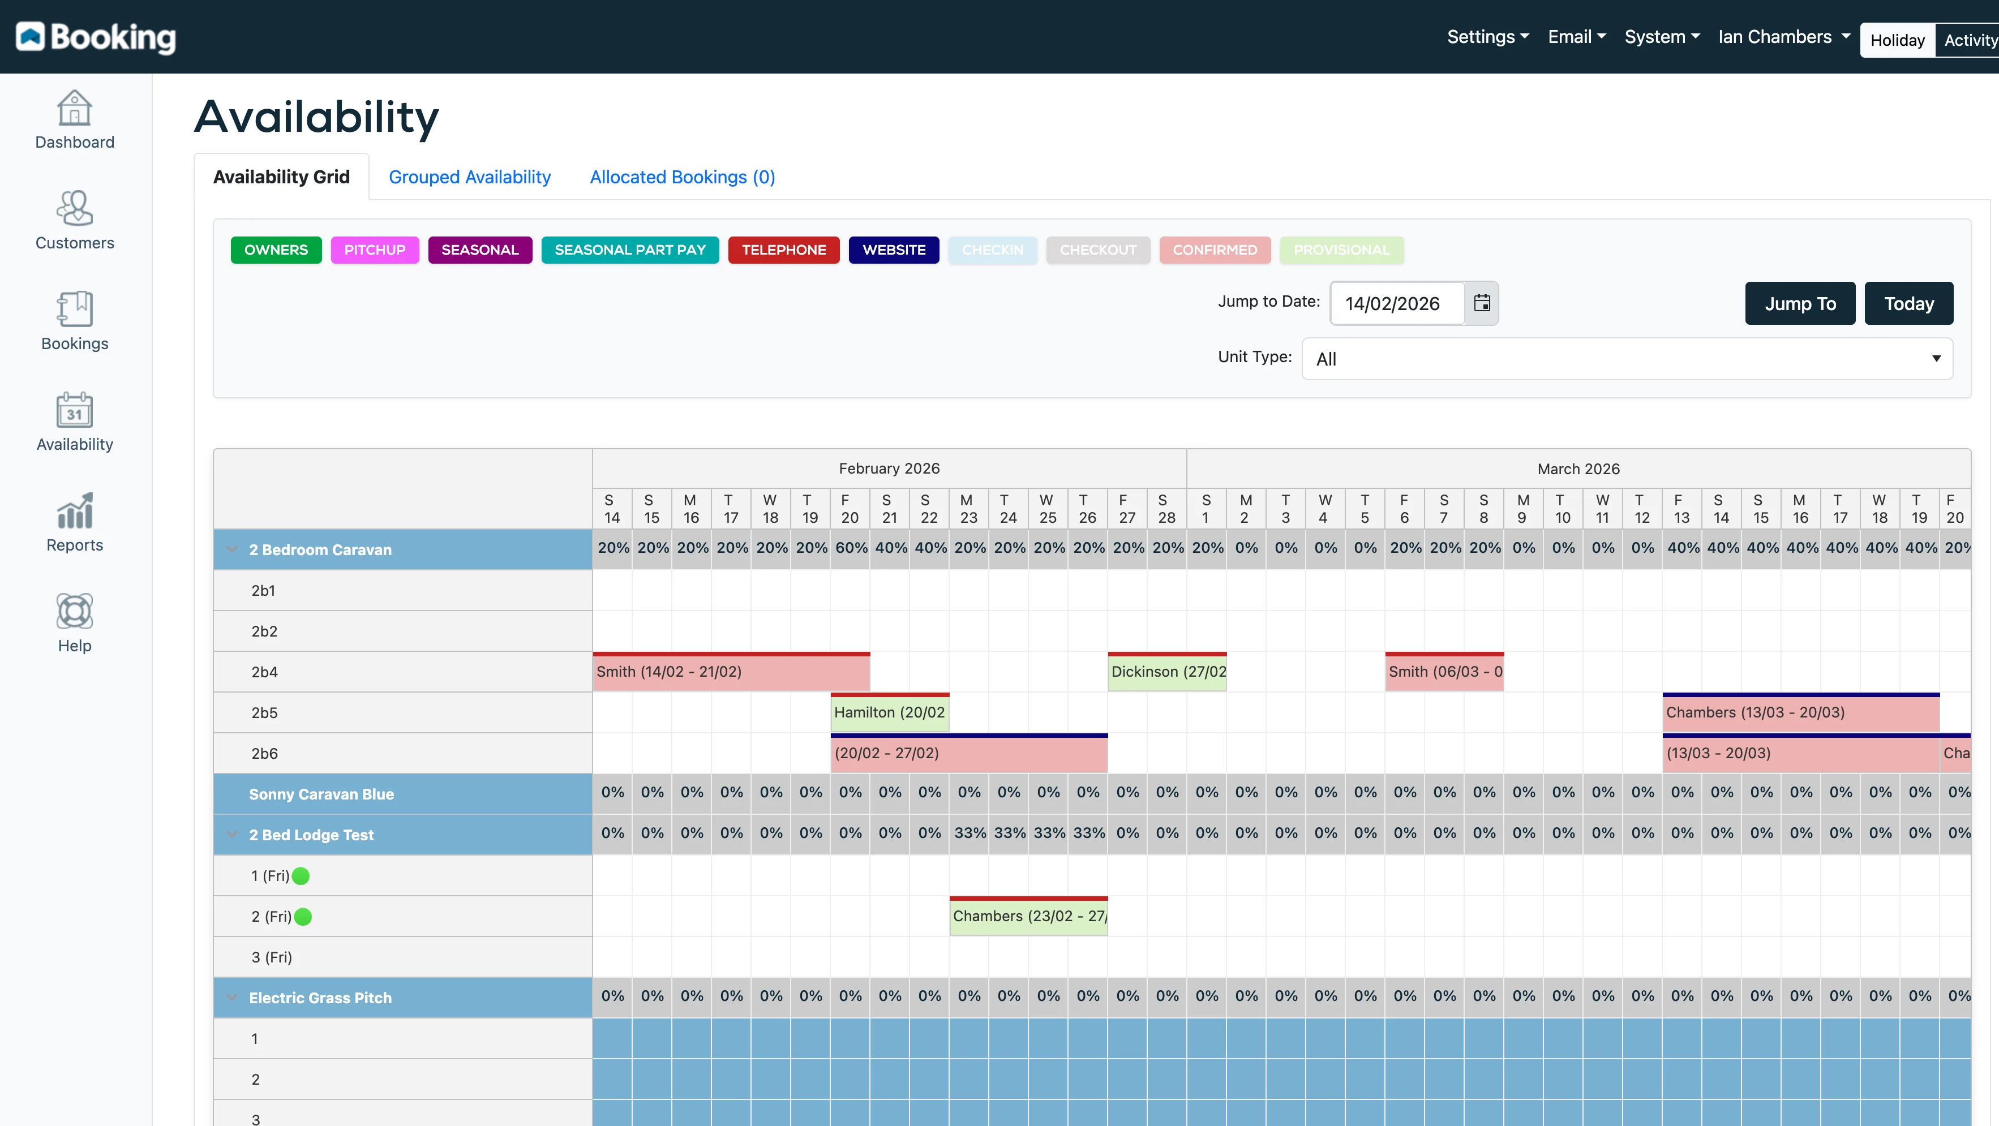This screenshot has width=1999, height=1126.
Task: Open the Bookings notebook icon
Action: [x=75, y=309]
